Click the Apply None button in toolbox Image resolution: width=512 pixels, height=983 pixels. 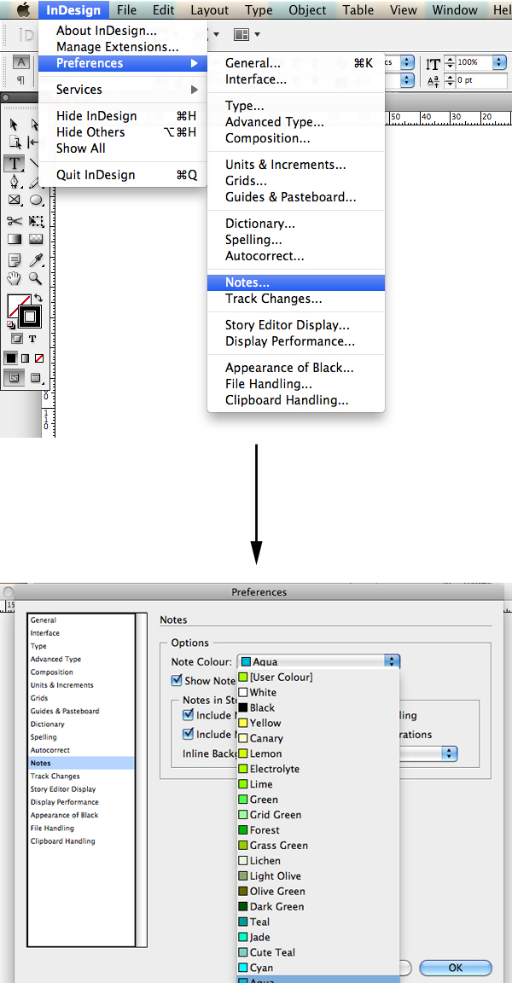coord(39,358)
